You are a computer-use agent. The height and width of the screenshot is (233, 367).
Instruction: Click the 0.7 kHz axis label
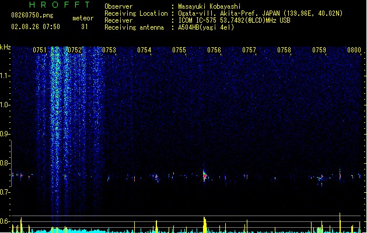[5, 192]
